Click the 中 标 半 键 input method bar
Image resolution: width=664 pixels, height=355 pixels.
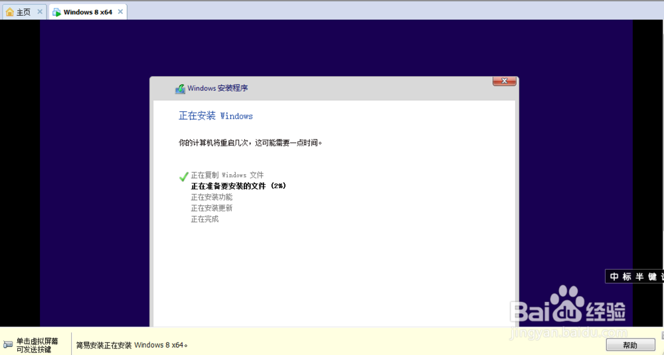click(634, 276)
